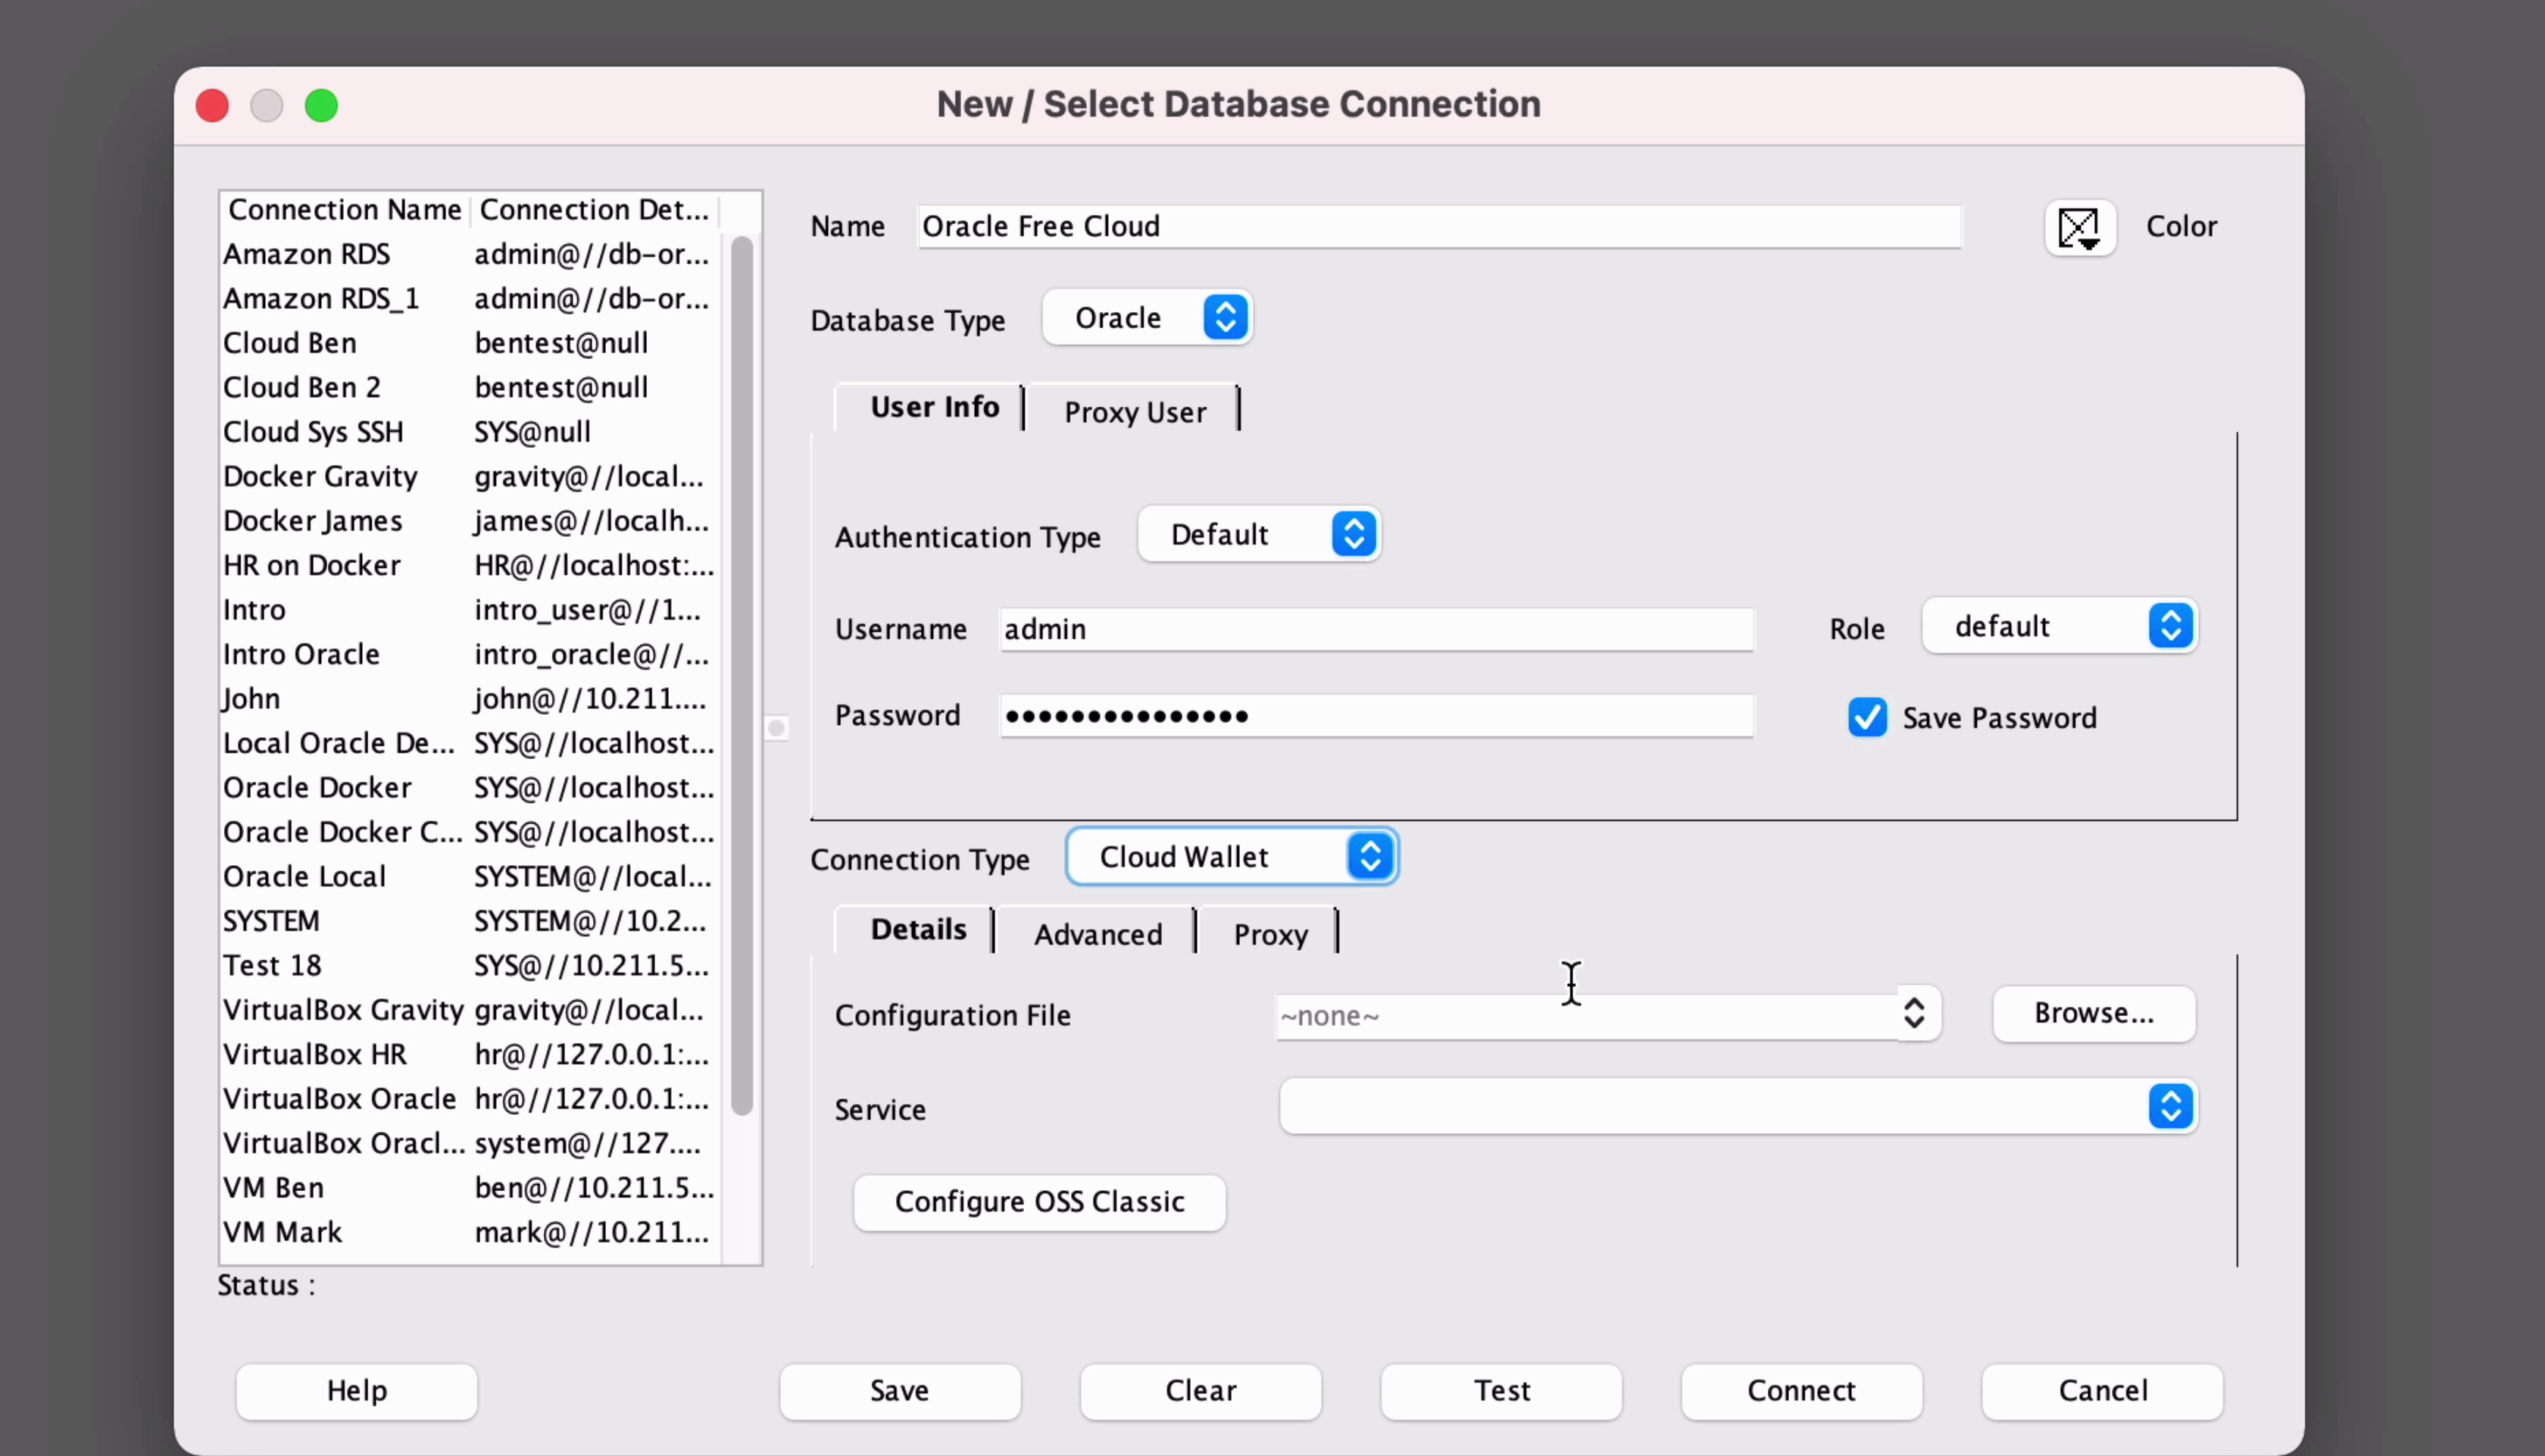The image size is (2545, 1456).
Task: Click the Connection Name column header
Action: [344, 210]
